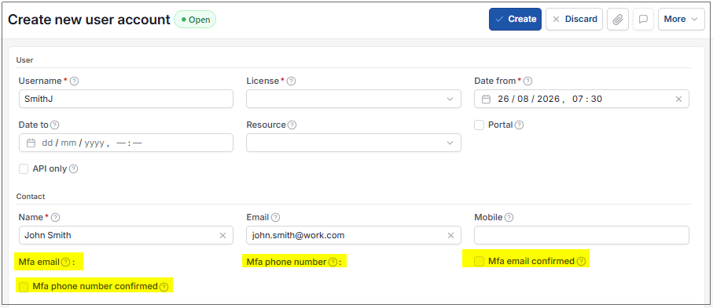This screenshot has width=713, height=308.
Task: Check Mfa email confirmed box
Action: 479,261
